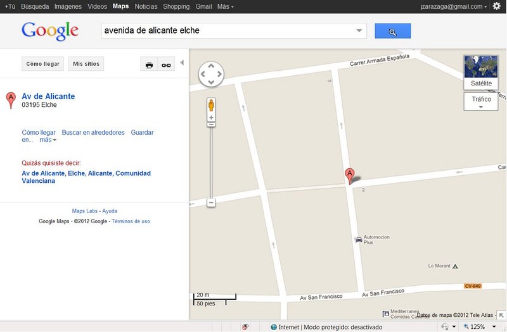The width and height of the screenshot is (507, 332).
Task: Expand the Tráfico layers dropdown
Action: tap(481, 101)
